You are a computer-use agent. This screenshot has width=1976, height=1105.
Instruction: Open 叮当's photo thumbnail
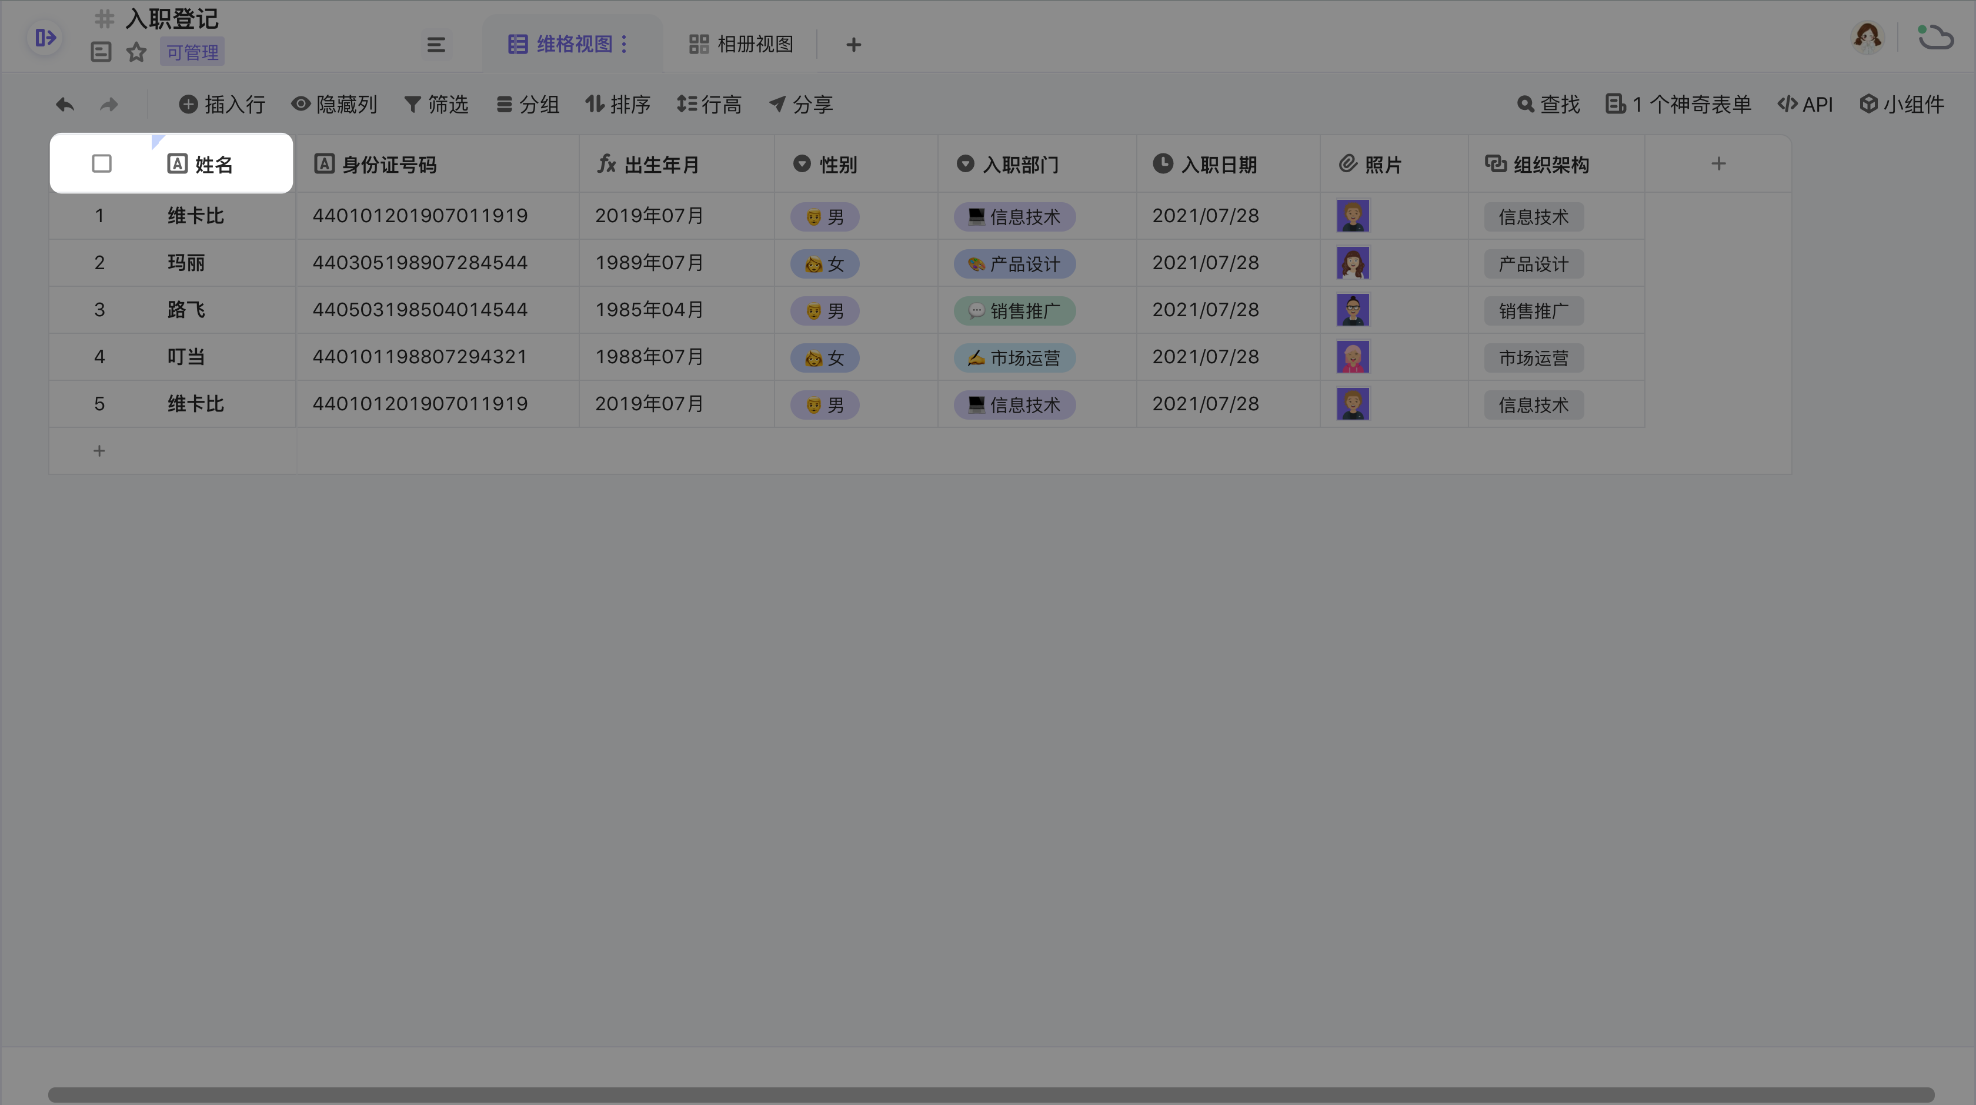coord(1353,357)
